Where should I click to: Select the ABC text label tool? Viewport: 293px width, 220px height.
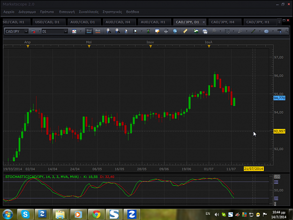click(x=279, y=31)
